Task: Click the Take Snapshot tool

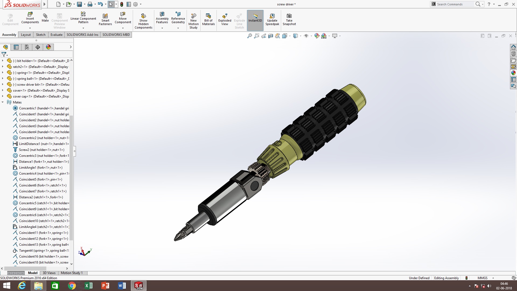Action: tap(289, 19)
